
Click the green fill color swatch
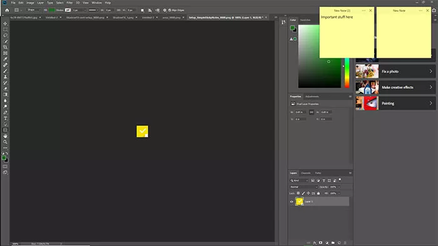pos(52,10)
